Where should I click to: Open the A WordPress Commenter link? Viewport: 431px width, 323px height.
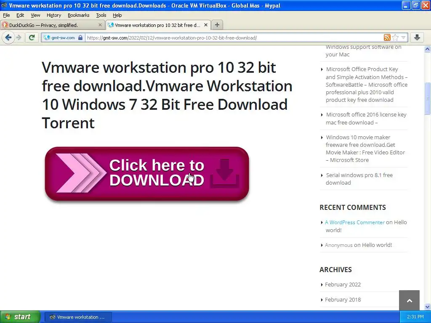point(354,222)
